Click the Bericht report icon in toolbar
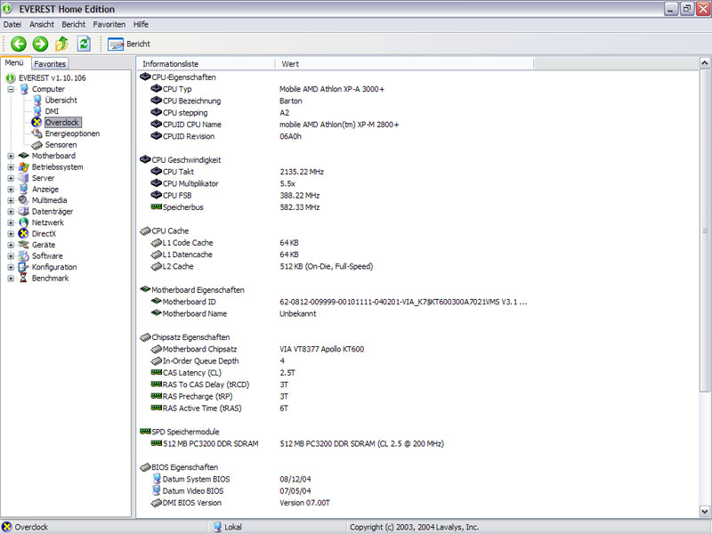Screen dimensions: 712x534 pyautogui.click(x=116, y=44)
